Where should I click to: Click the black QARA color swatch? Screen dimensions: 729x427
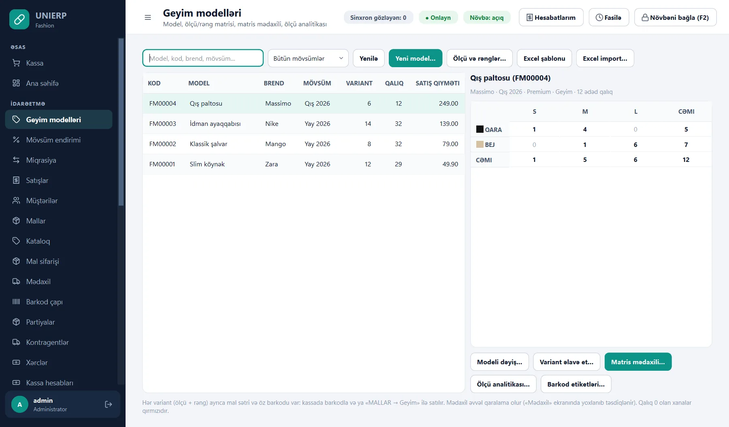point(480,130)
